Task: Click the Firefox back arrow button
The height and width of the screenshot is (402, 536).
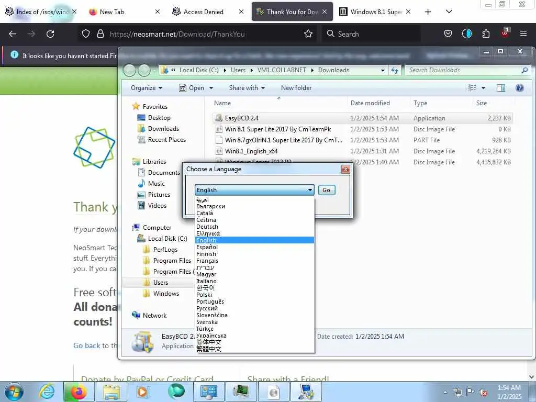Action: point(13,34)
